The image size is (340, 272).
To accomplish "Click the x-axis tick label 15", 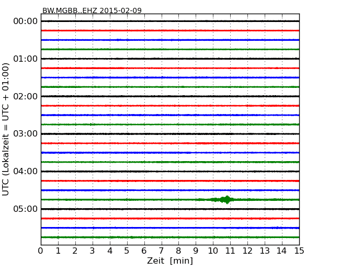I will tap(299, 251).
